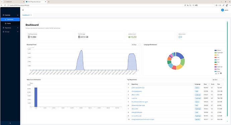Expand the Repository sidebar section

[x=10, y=28]
